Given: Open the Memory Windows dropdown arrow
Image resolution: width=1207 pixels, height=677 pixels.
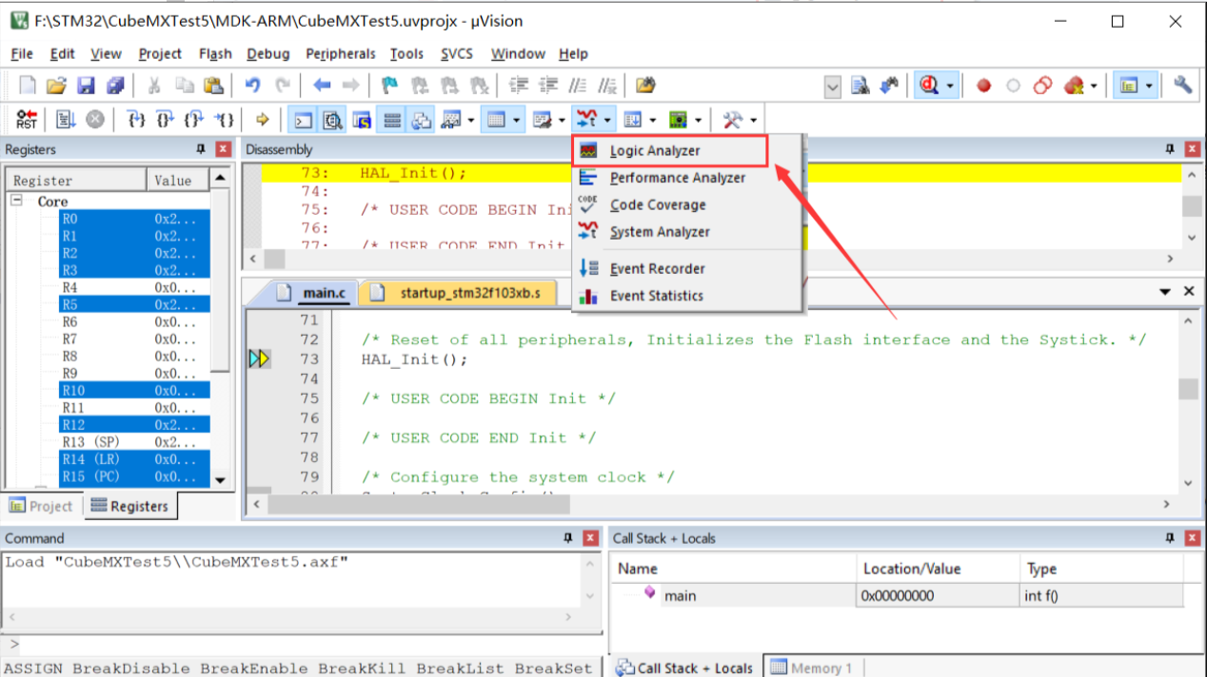Looking at the screenshot, I should 517,120.
